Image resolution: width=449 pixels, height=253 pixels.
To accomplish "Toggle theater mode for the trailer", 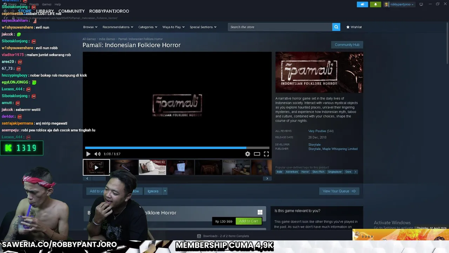I will pyautogui.click(x=257, y=154).
